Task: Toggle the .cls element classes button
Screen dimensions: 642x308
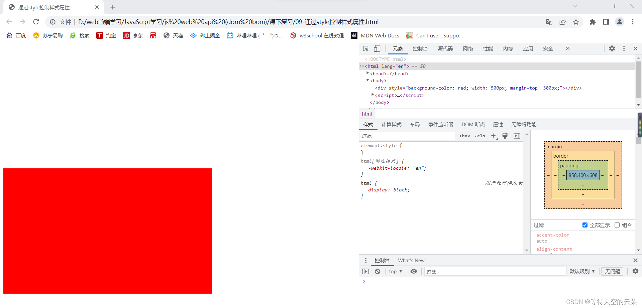Action: pos(480,136)
